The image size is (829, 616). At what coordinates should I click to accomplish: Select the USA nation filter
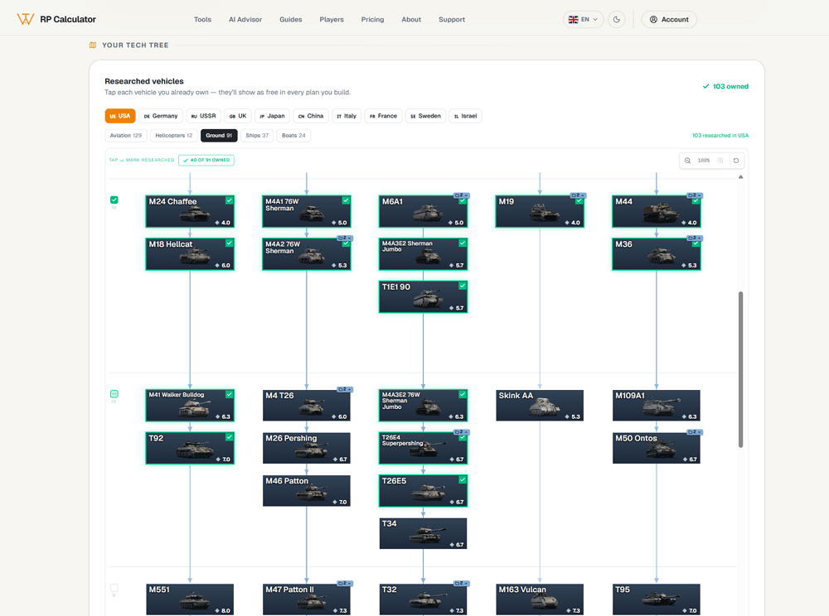click(x=120, y=116)
